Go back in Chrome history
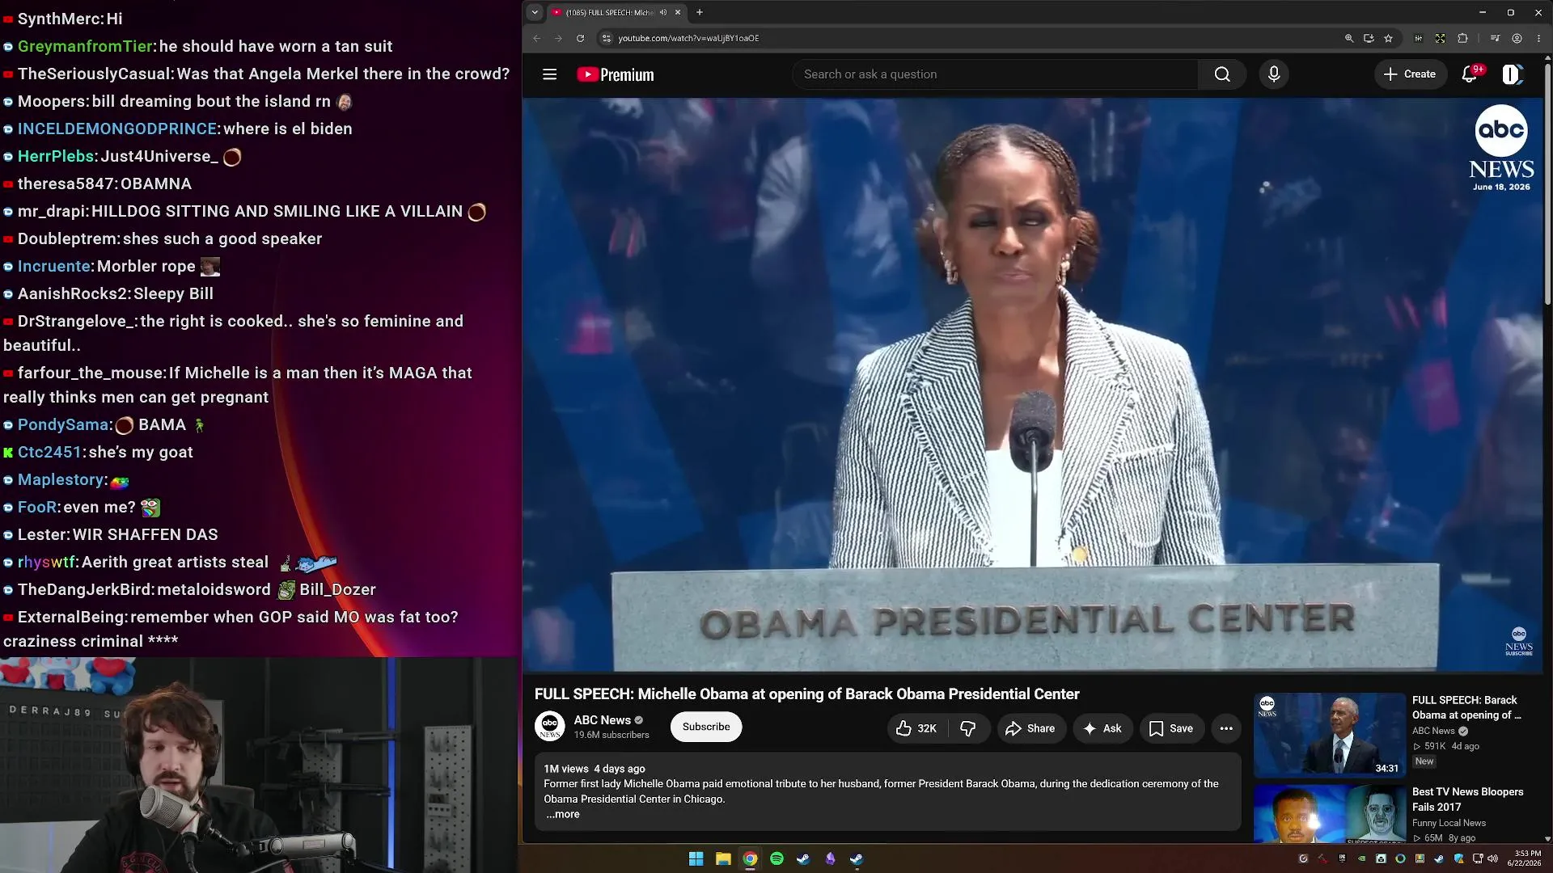Image resolution: width=1553 pixels, height=873 pixels. pos(536,38)
